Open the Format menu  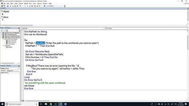(x=21, y=4)
